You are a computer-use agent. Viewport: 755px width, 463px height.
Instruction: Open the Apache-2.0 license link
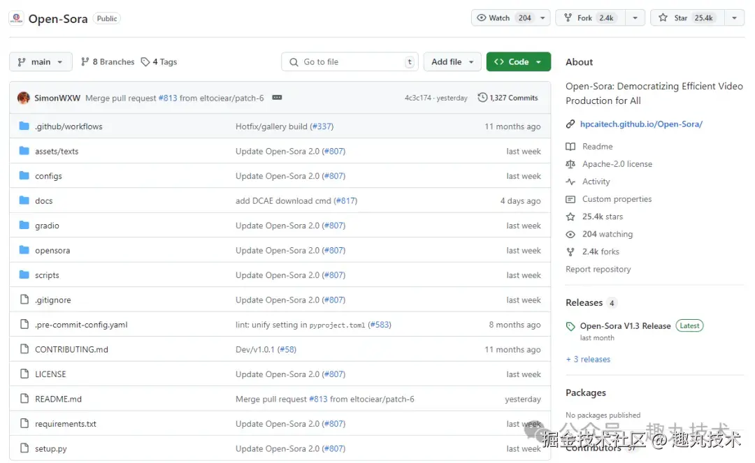[x=617, y=164]
